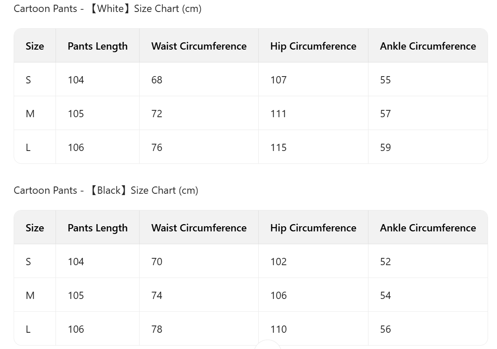
Task: Click size M row label in White chart
Action: coord(30,114)
